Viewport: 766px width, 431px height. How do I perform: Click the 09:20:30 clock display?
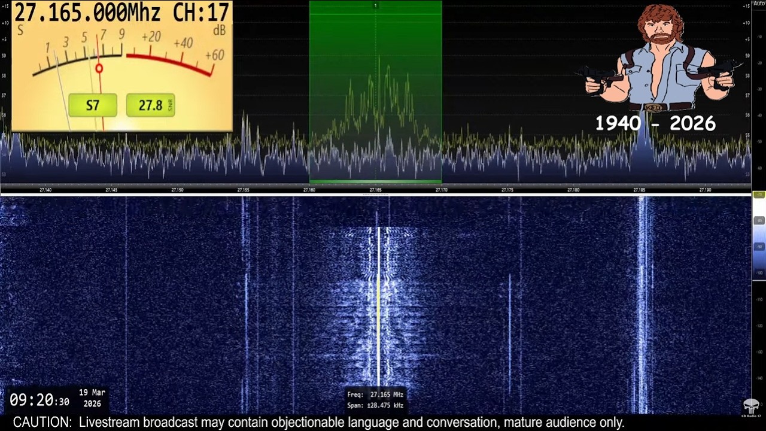click(x=39, y=400)
